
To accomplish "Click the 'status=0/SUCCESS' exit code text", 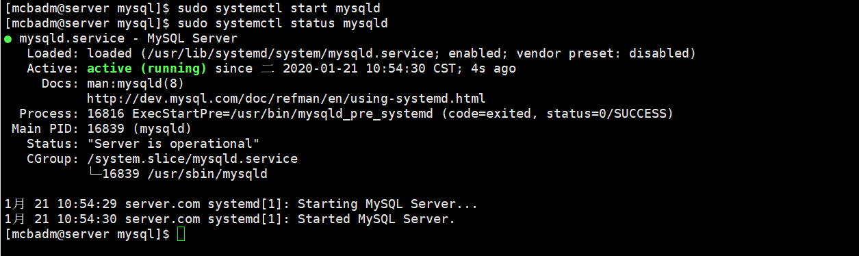I will (606, 114).
